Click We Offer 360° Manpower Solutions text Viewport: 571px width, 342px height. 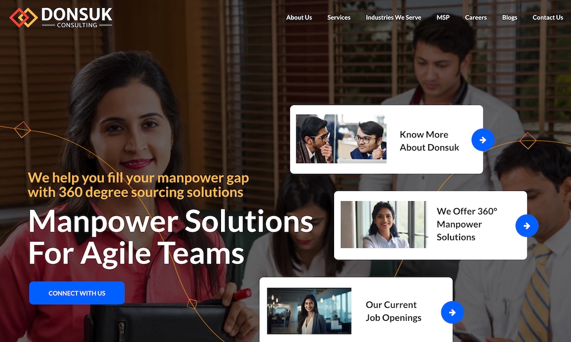pyautogui.click(x=467, y=224)
